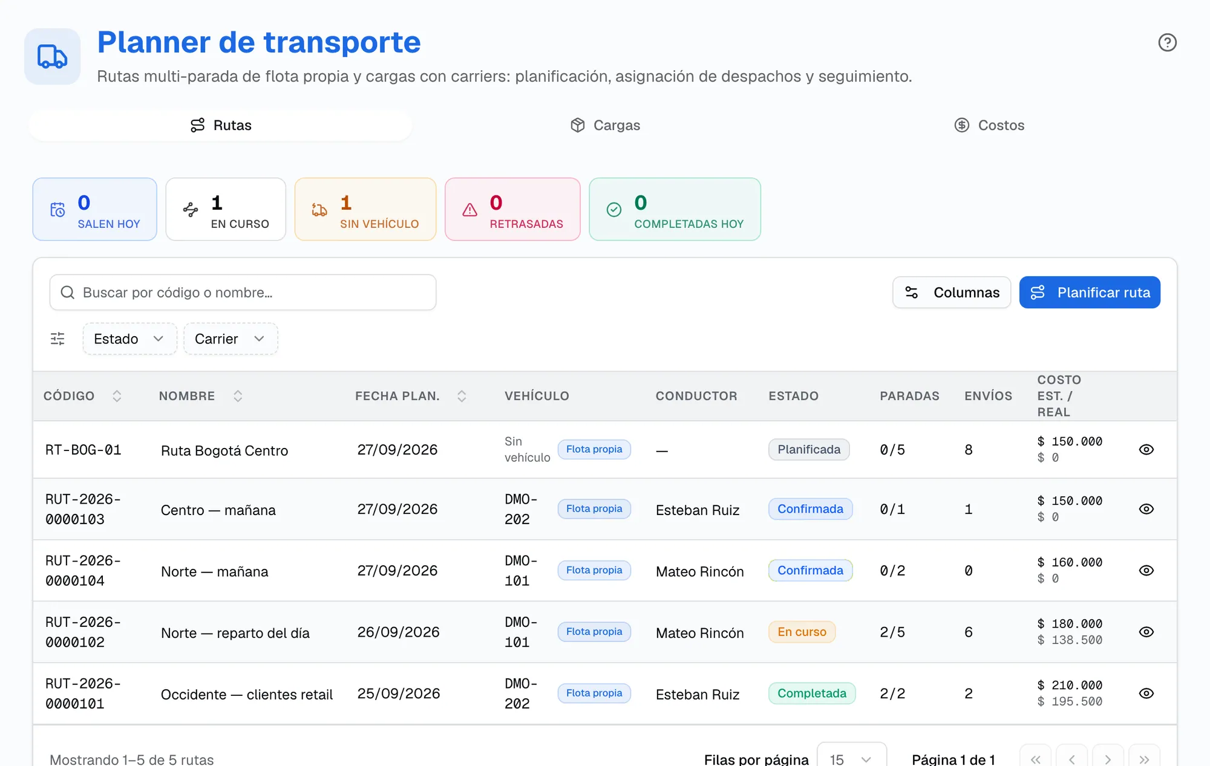Sort by Fecha plan. column arrows
1210x766 pixels.
[x=462, y=396]
